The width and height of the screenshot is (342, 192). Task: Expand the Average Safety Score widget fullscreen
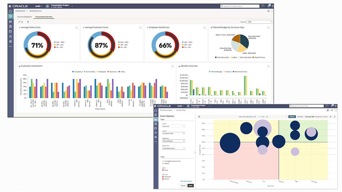pos(77,28)
